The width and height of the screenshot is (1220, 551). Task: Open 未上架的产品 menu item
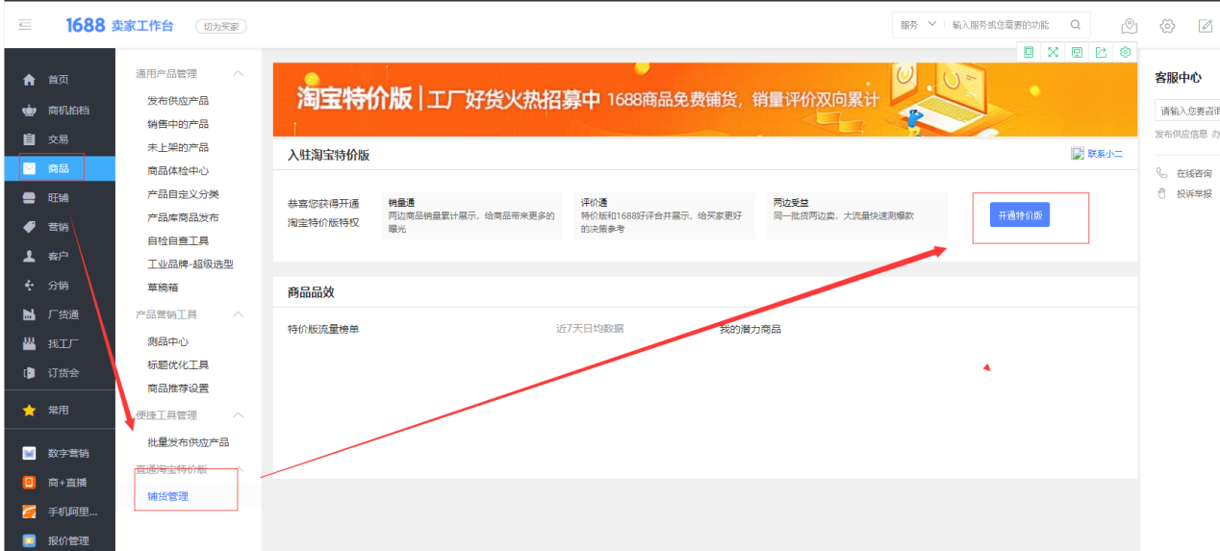pos(178,147)
